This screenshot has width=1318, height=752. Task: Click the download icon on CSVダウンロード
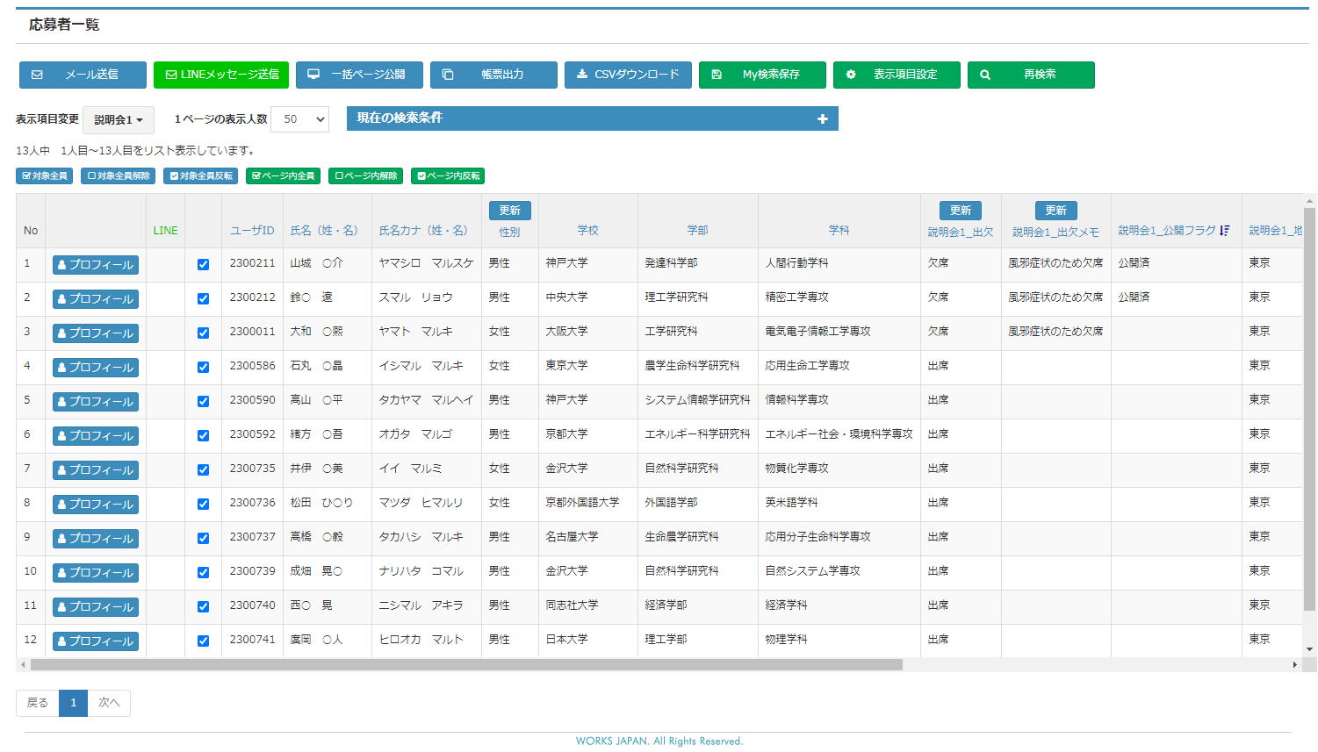[582, 75]
